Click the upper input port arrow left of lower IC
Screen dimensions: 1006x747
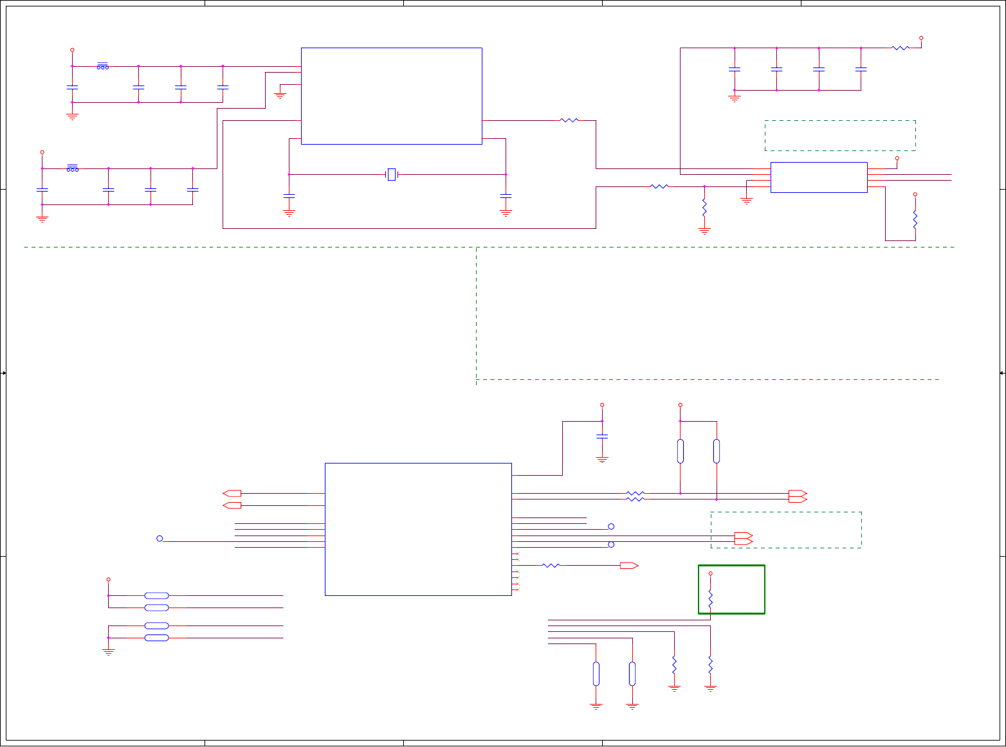pos(232,494)
